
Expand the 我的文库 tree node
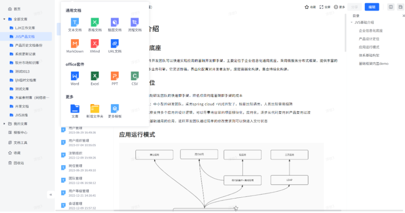coord(4,124)
